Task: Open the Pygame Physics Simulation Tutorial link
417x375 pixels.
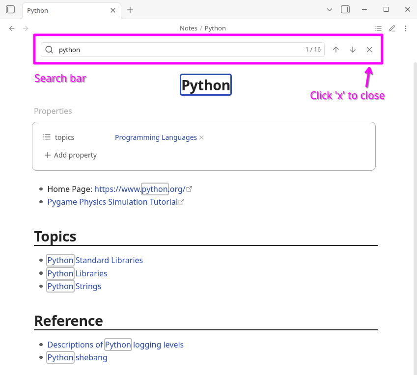Action: point(112,202)
